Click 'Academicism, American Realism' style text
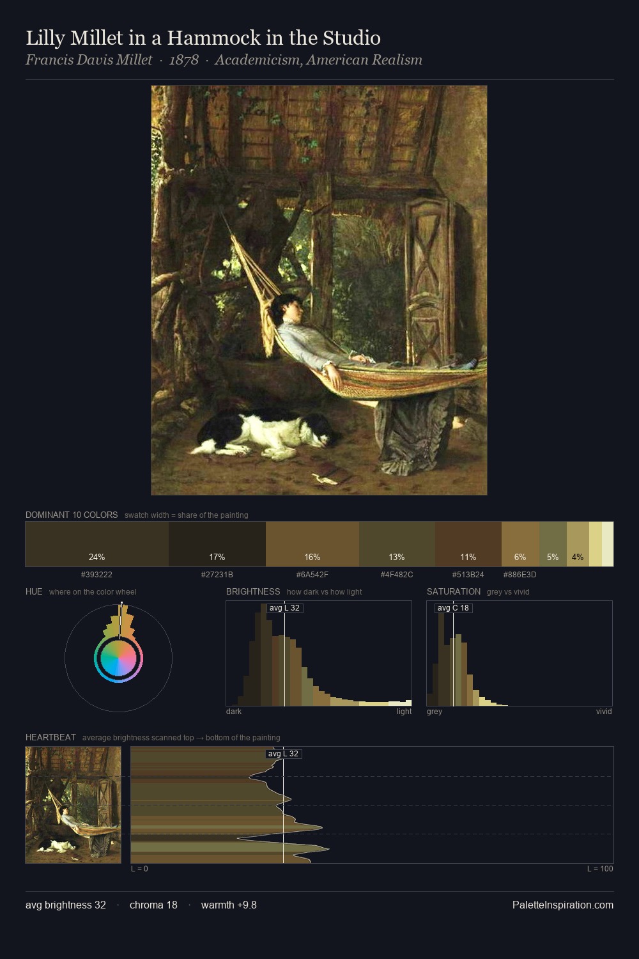Viewport: 639px width, 959px height. [318, 60]
